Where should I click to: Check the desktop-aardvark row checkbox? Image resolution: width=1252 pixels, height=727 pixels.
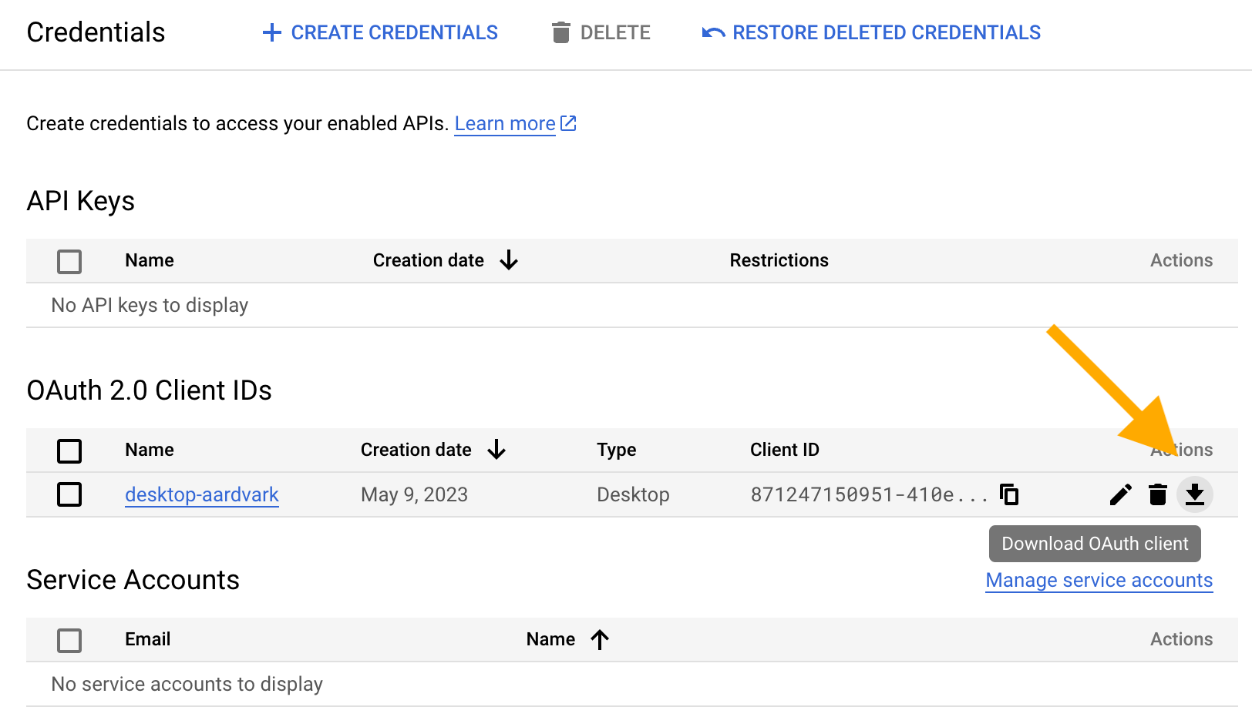[x=69, y=495]
